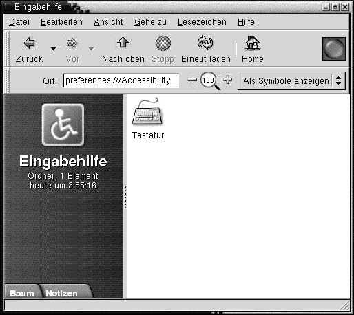
Task: Click the toolbar drag handle grip
Action: [x=7, y=49]
